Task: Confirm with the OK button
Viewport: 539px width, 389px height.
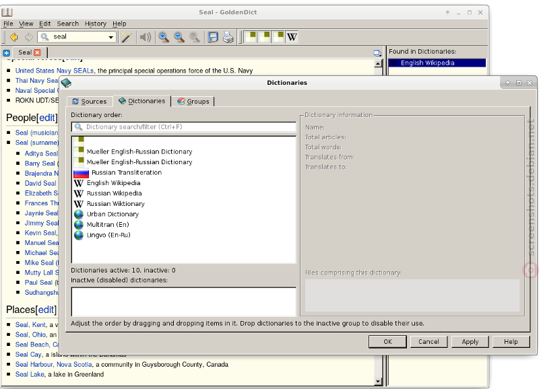Action: pos(387,342)
